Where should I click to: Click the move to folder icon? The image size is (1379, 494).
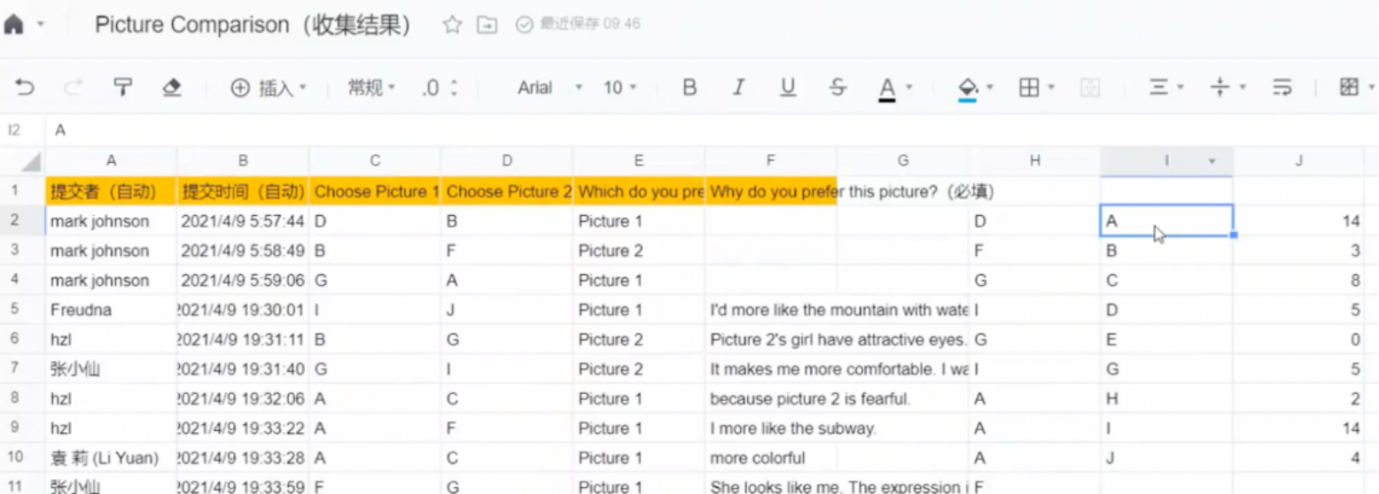click(487, 25)
